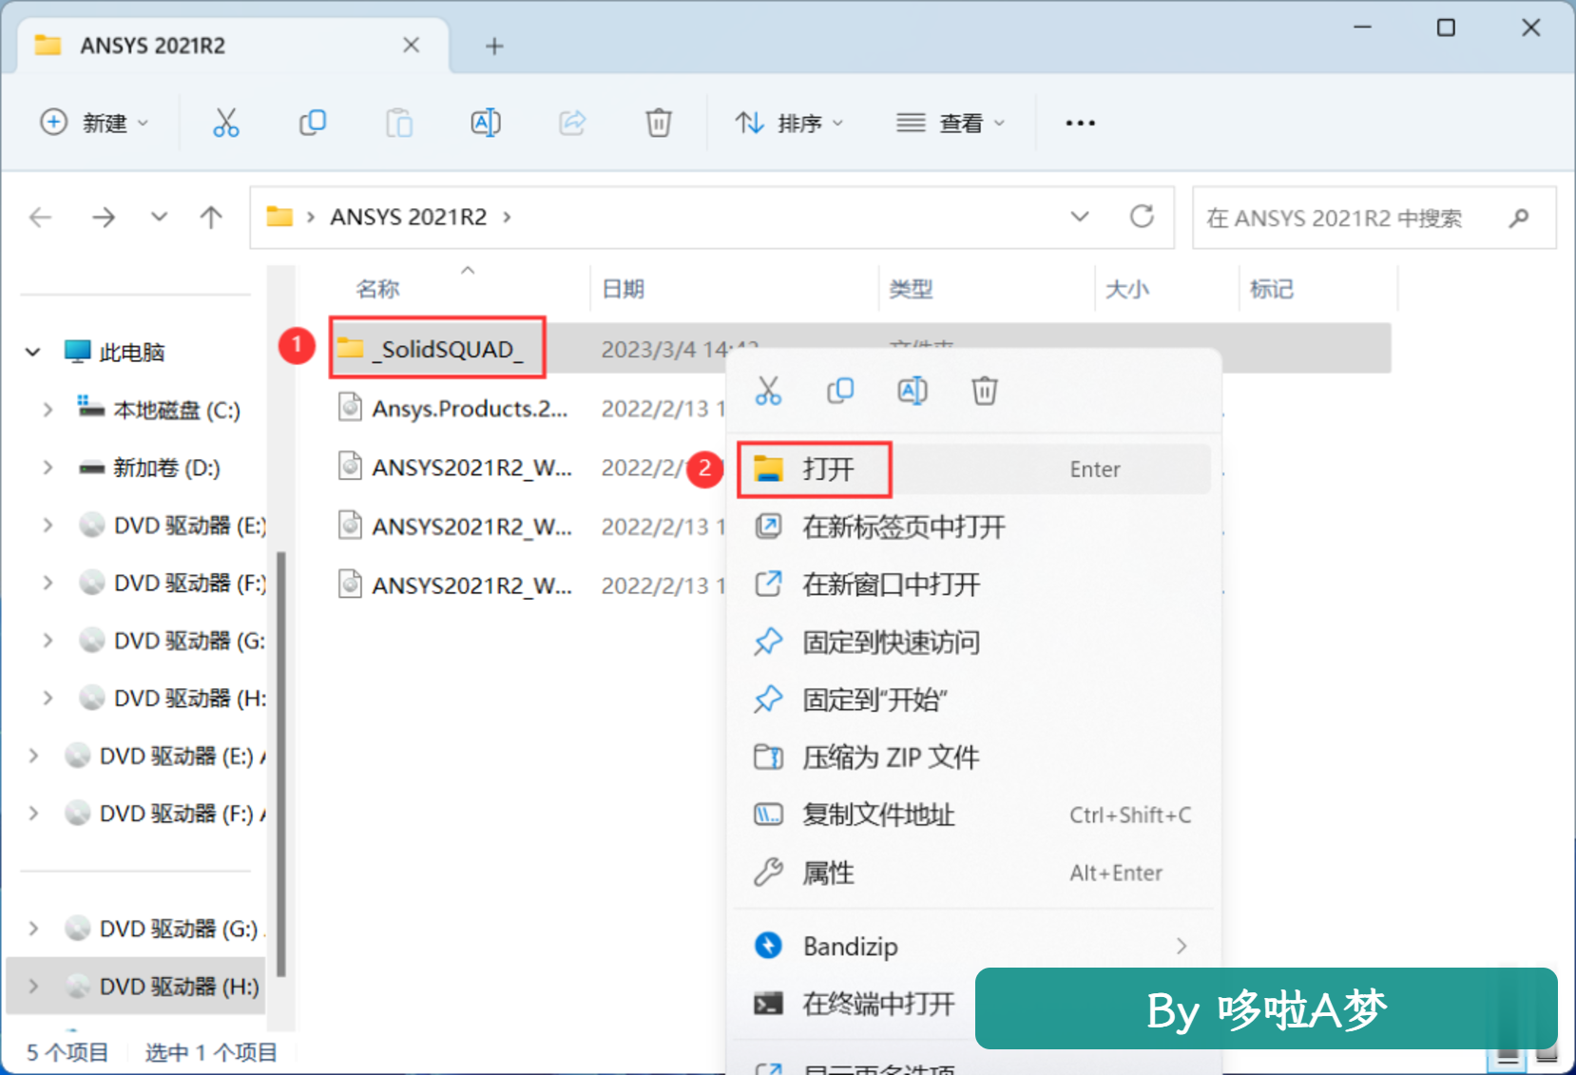Screen dimensions: 1576x1075
Task: Open the 排序 sort dropdown
Action: 789,123
